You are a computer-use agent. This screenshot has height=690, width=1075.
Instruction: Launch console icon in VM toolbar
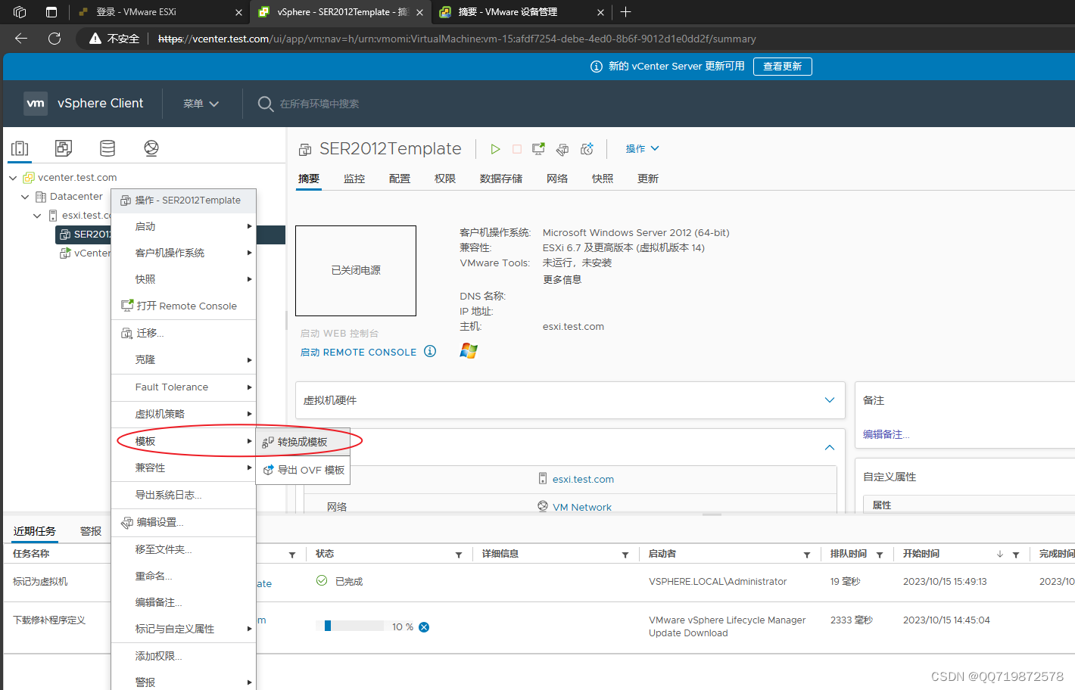pyautogui.click(x=538, y=149)
